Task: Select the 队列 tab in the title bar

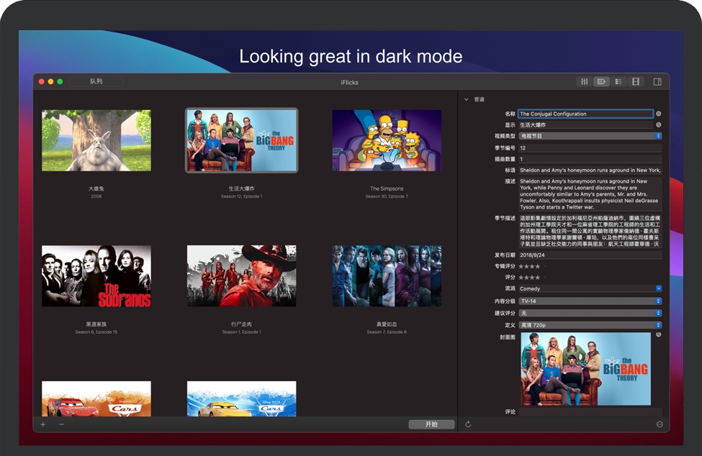Action: pyautogui.click(x=96, y=82)
